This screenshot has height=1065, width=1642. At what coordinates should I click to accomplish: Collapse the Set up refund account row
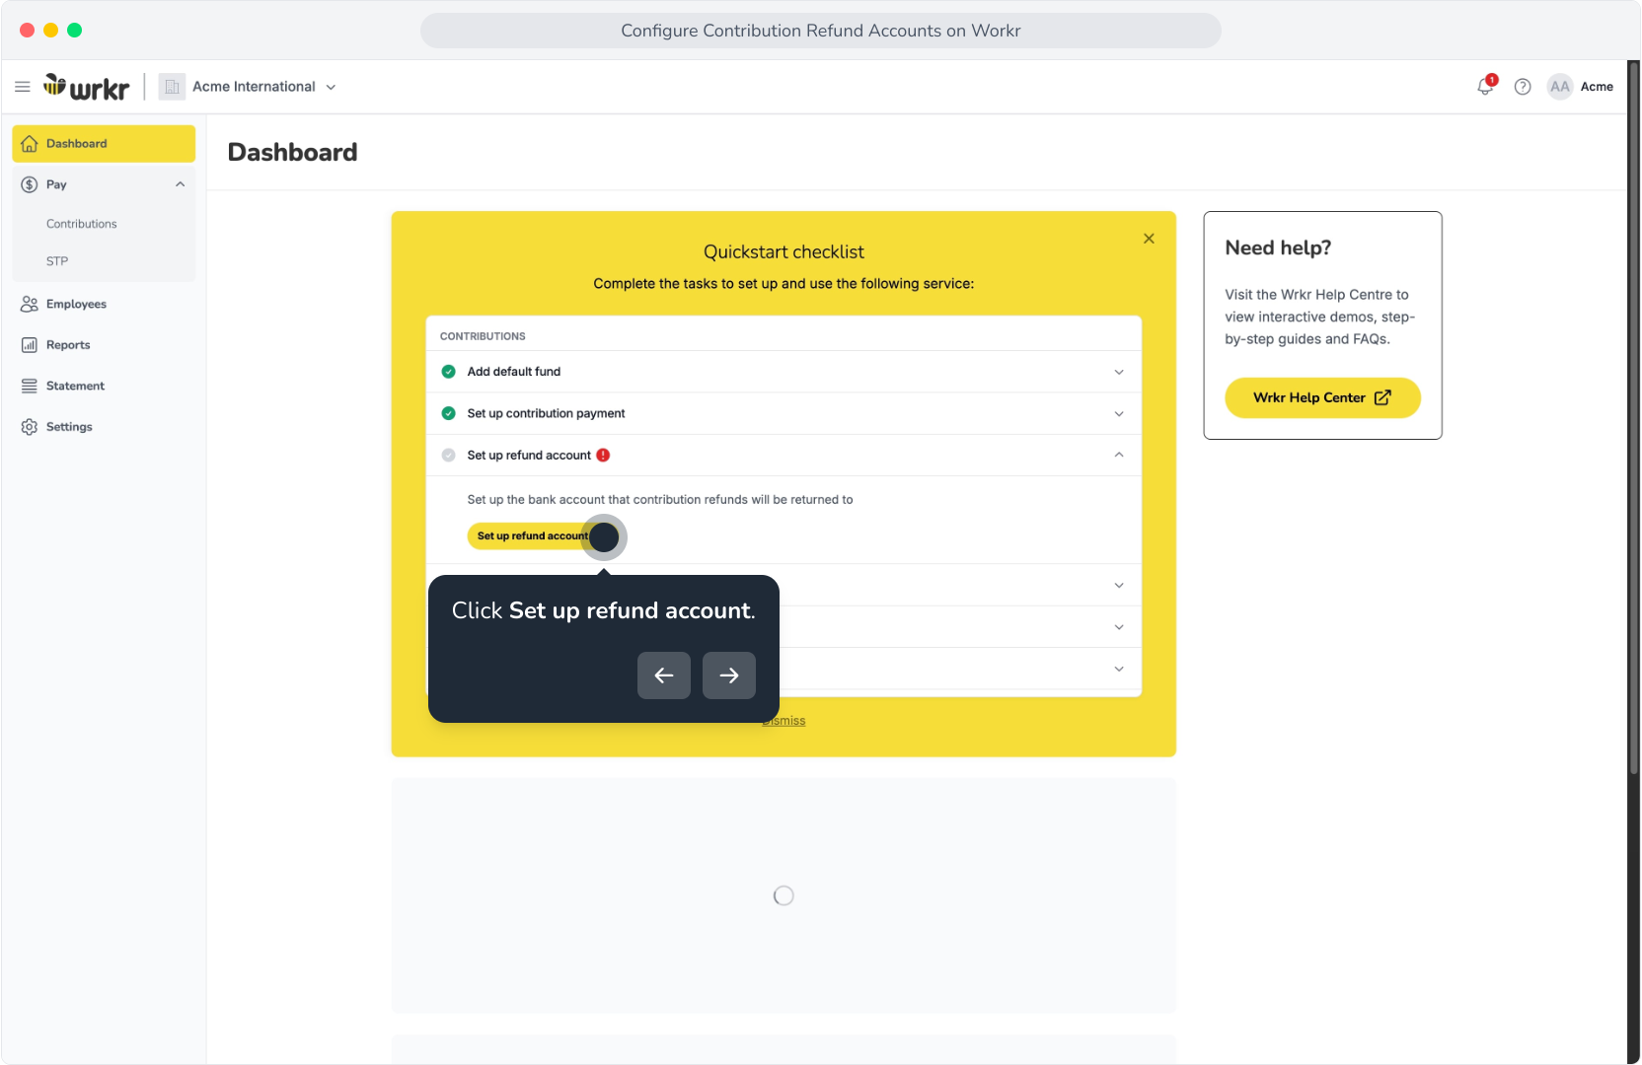click(1119, 455)
